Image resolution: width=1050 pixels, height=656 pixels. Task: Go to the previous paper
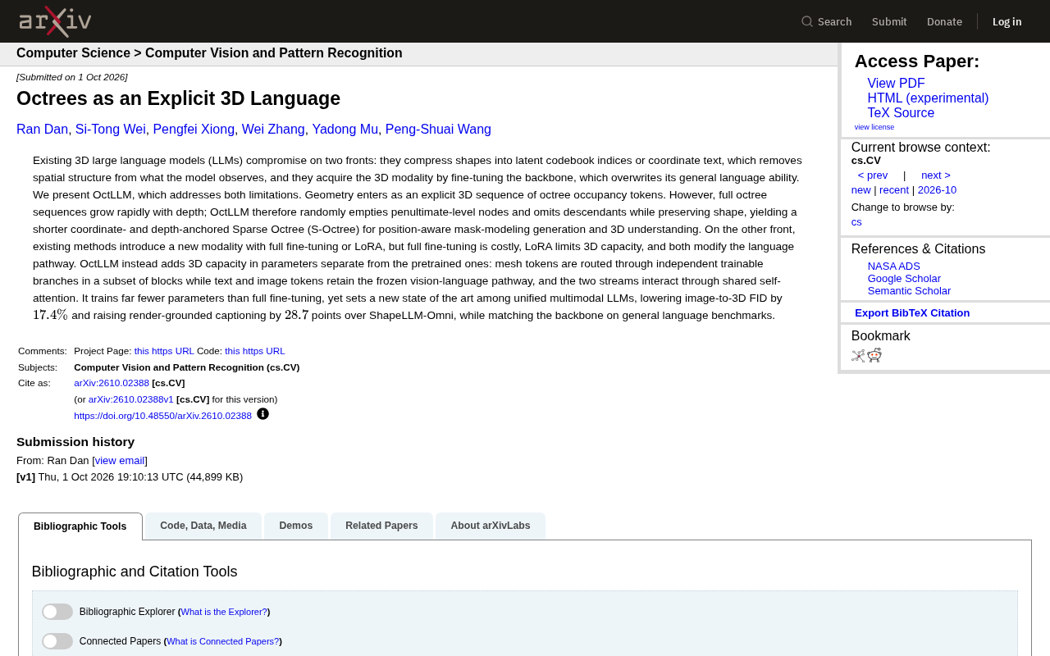pos(873,175)
